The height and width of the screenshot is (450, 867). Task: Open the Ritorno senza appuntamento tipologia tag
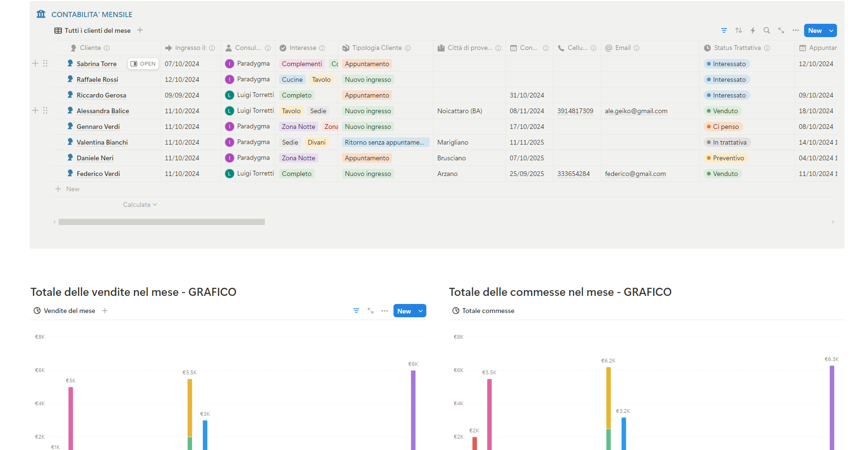click(385, 142)
